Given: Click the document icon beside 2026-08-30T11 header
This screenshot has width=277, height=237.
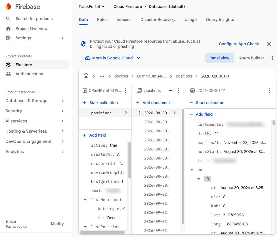Looking at the screenshot, I should (x=192, y=91).
